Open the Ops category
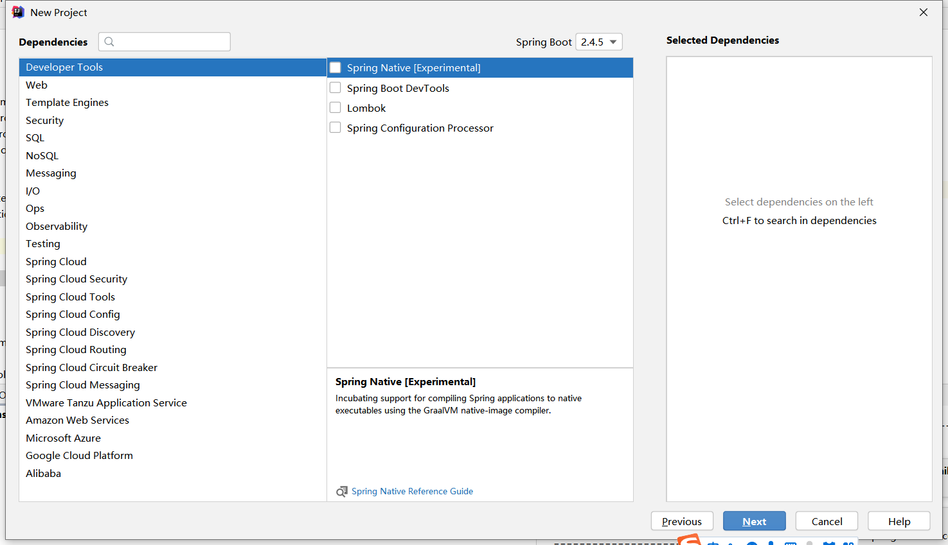Image resolution: width=948 pixels, height=545 pixels. [x=173, y=209]
